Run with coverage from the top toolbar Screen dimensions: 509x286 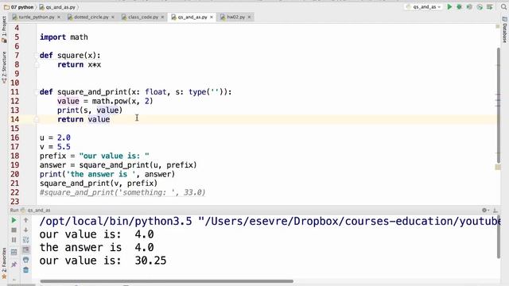click(469, 7)
